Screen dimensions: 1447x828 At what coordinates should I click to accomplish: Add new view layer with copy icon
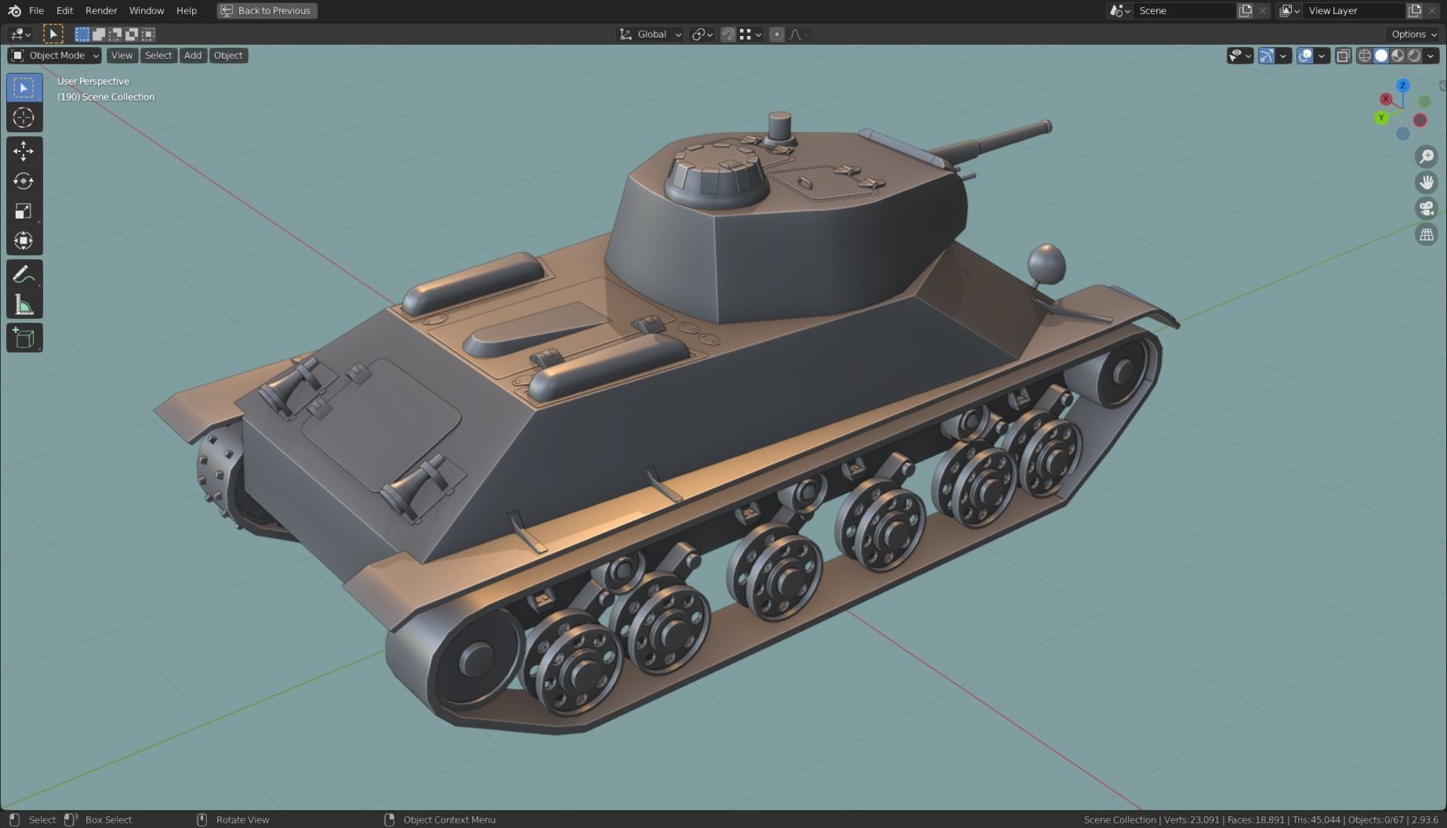coord(1415,10)
